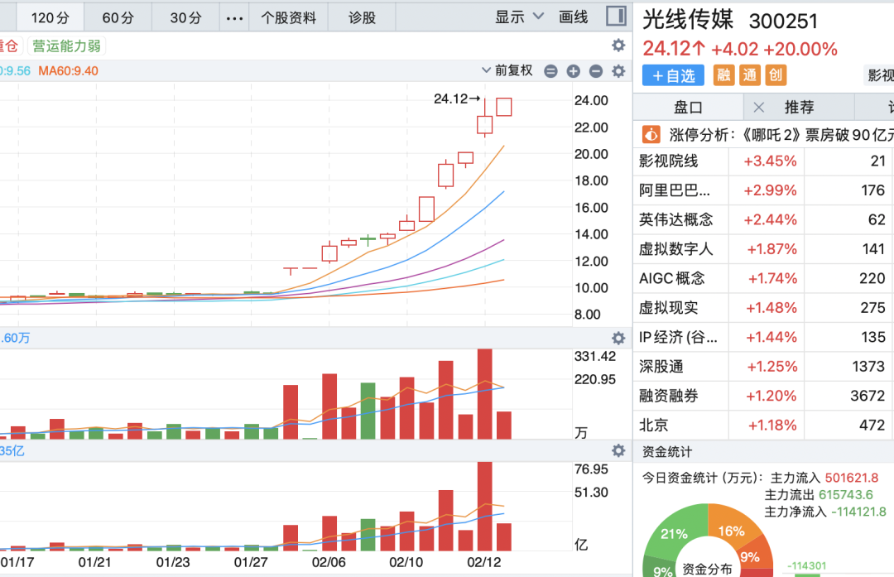Click the 光线传媒 stock name
The image size is (894, 577).
coord(688,20)
